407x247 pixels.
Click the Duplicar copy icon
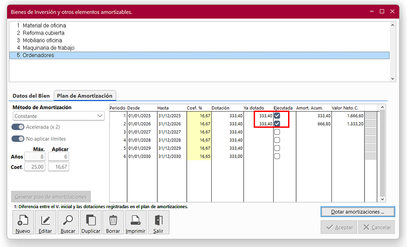[x=90, y=222]
